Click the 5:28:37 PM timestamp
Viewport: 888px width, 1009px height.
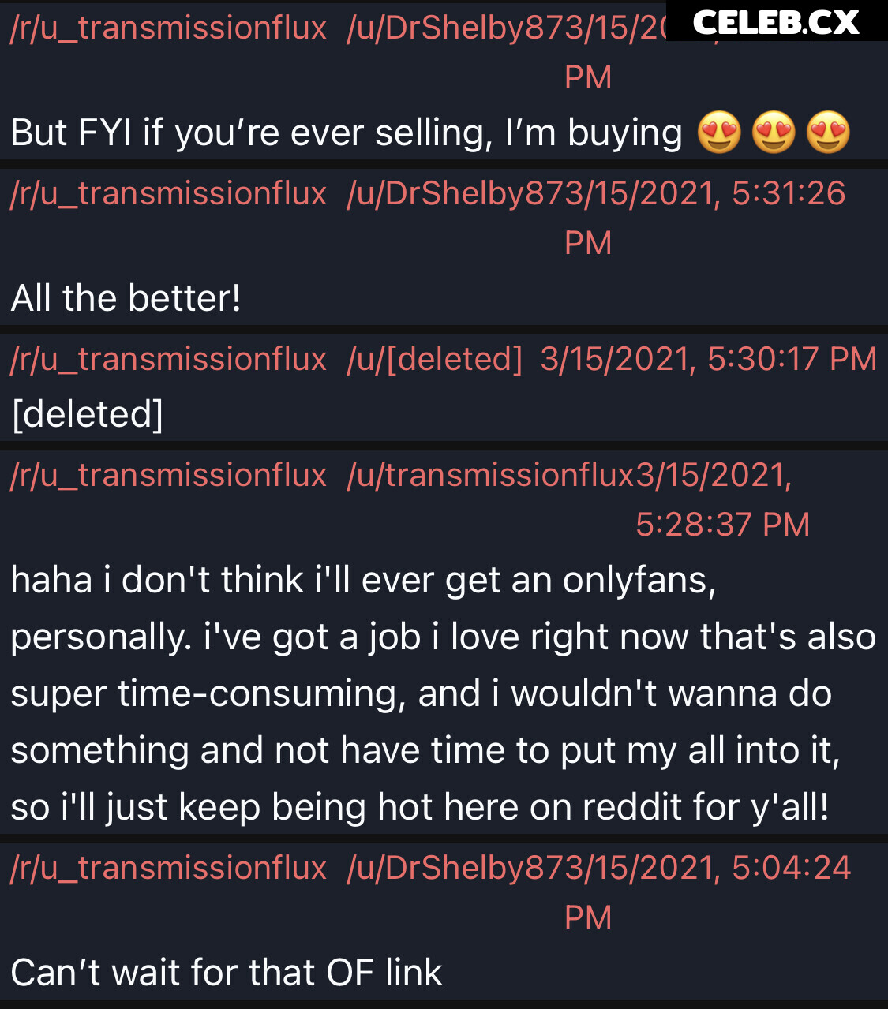coord(722,525)
